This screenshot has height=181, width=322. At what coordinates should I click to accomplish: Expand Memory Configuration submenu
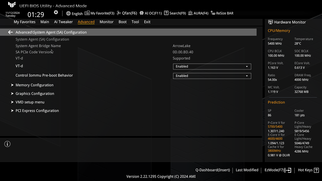click(34, 85)
